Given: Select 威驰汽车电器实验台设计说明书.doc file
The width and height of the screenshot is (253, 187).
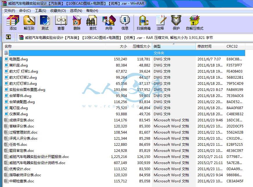Looking at the screenshot, I should click(x=37, y=163).
